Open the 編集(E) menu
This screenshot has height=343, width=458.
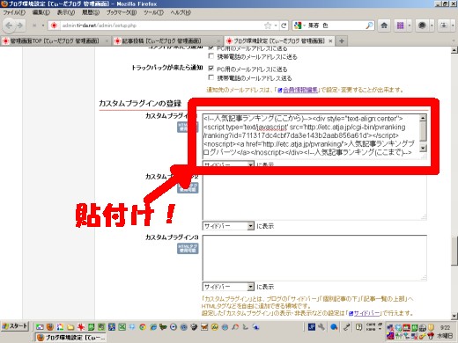click(41, 12)
